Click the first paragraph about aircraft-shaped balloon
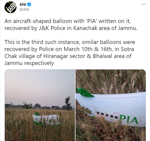Viewport: 150px width, 141px height. pyautogui.click(x=71, y=24)
